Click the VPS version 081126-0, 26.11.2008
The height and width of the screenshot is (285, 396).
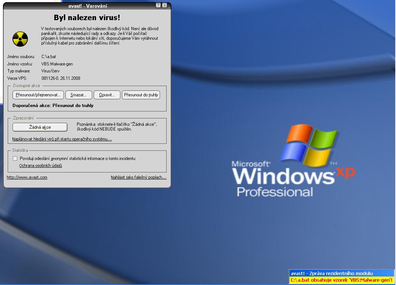[x=61, y=78]
